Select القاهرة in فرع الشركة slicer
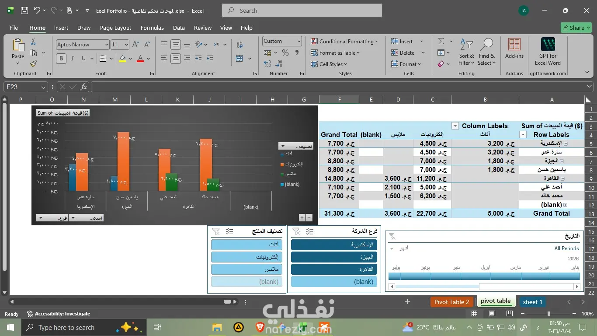 (x=334, y=269)
